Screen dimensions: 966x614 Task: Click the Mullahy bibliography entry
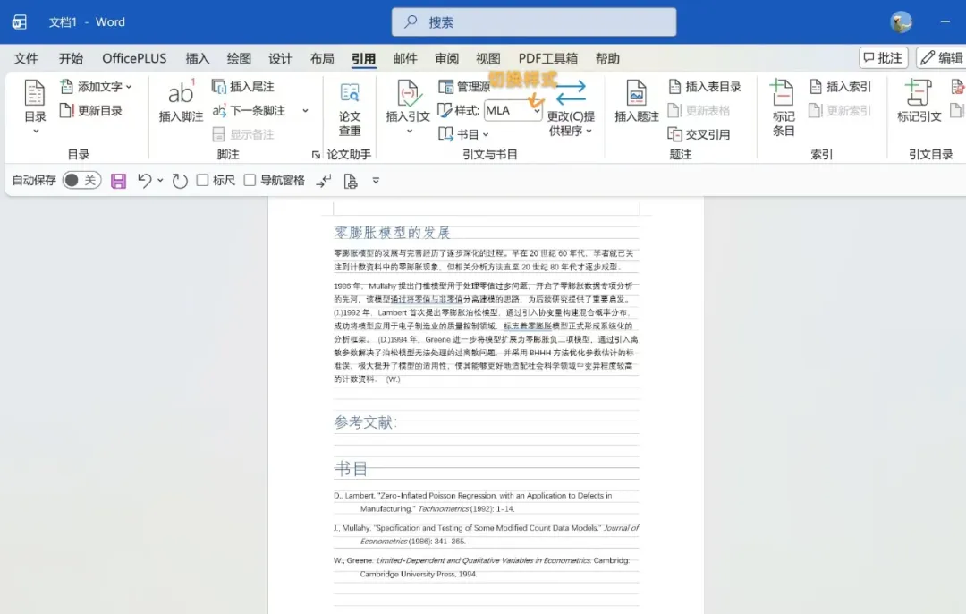pyautogui.click(x=487, y=534)
